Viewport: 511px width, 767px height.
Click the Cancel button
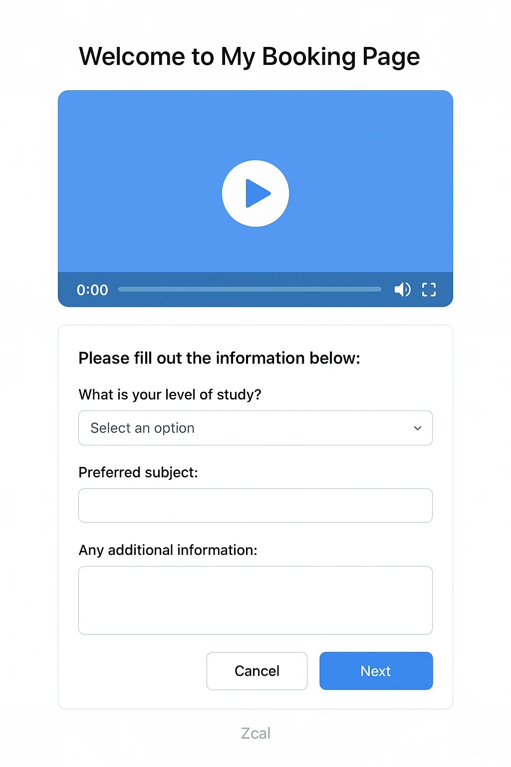(x=257, y=671)
